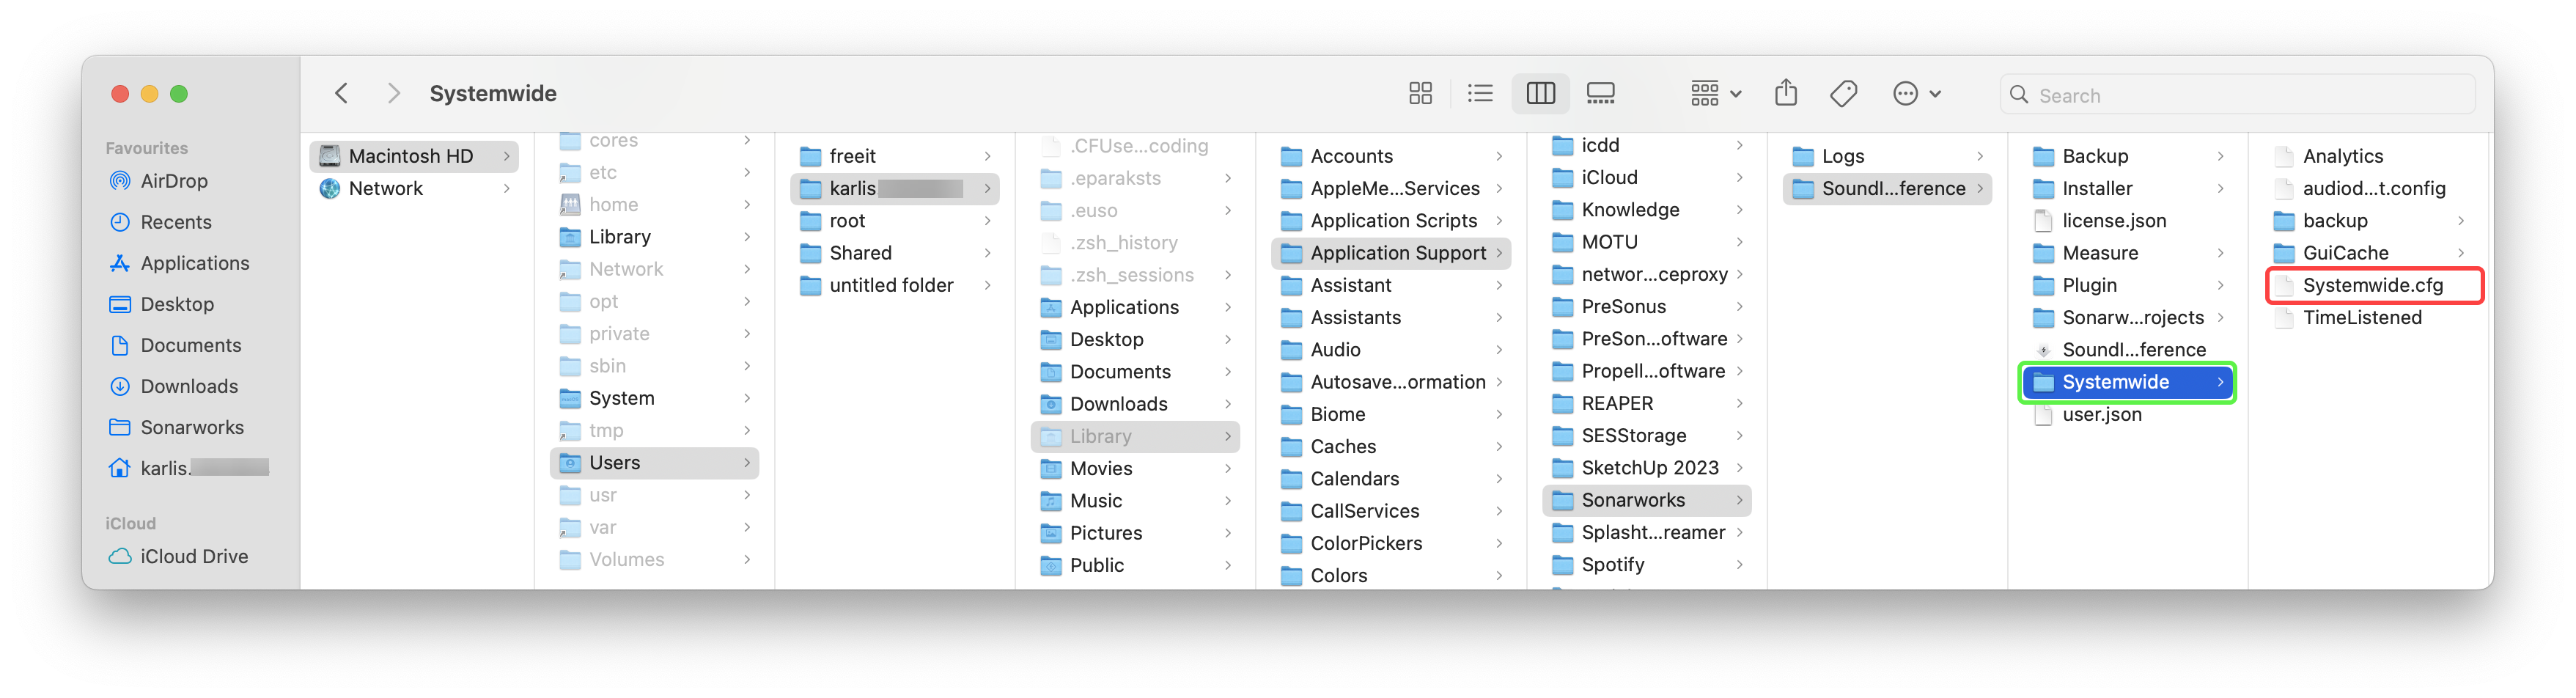Click the back navigation arrow

point(341,94)
